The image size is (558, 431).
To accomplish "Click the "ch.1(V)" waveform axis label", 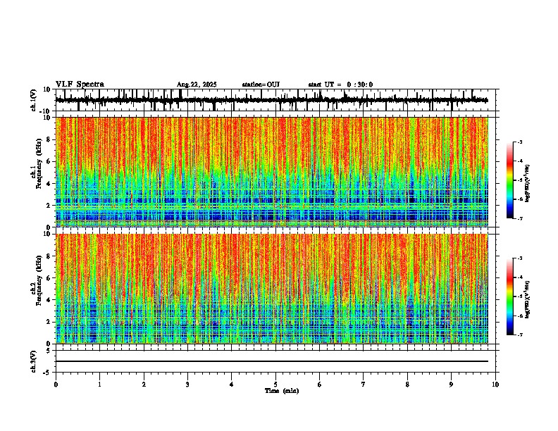I will (34, 100).
